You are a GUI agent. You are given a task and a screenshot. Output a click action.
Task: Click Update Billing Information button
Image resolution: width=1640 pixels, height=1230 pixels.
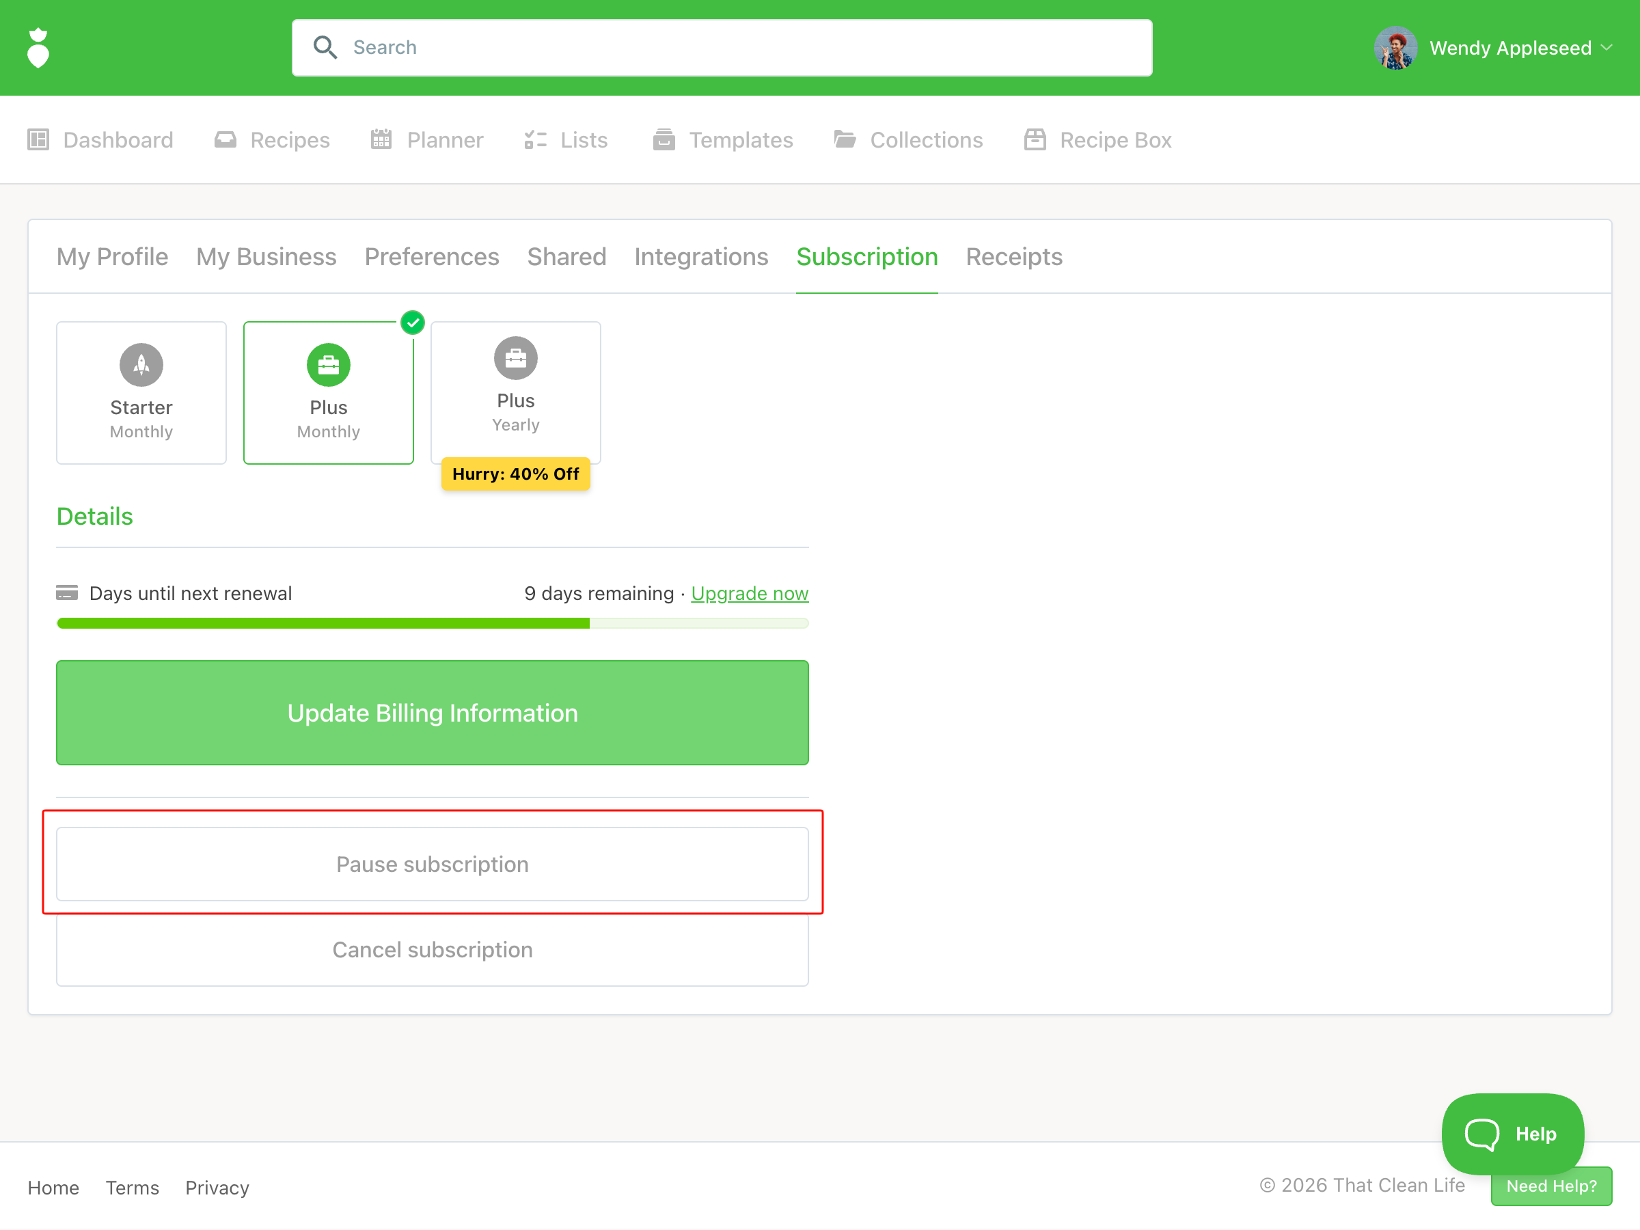pos(433,713)
